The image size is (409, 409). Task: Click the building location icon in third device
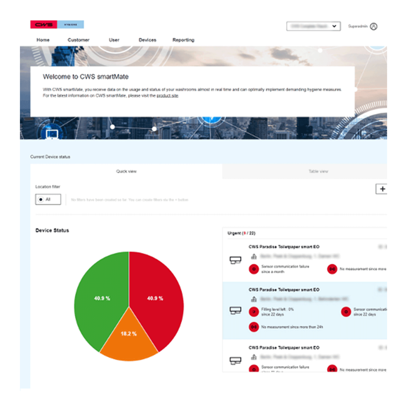click(x=254, y=357)
